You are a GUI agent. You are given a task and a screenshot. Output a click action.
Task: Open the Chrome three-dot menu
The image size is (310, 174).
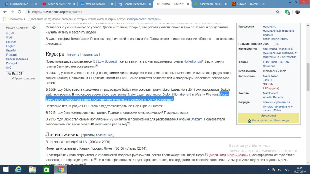pyautogui.click(x=305, y=12)
